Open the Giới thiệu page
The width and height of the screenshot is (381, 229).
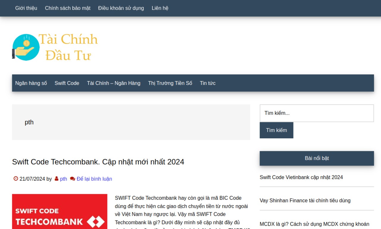[x=26, y=8]
